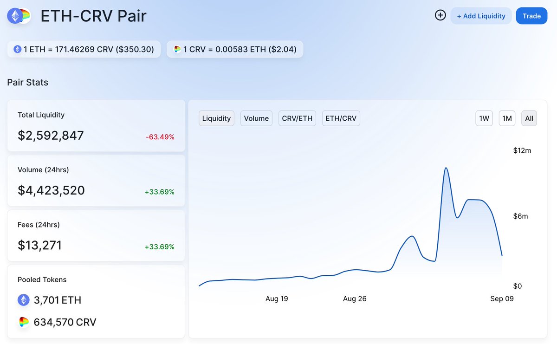Show the Liquidity chart
The image size is (557, 344).
pos(216,118)
